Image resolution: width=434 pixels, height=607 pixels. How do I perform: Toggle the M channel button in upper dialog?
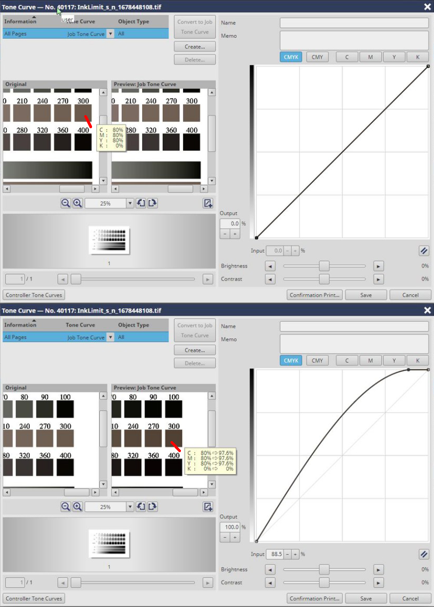370,57
